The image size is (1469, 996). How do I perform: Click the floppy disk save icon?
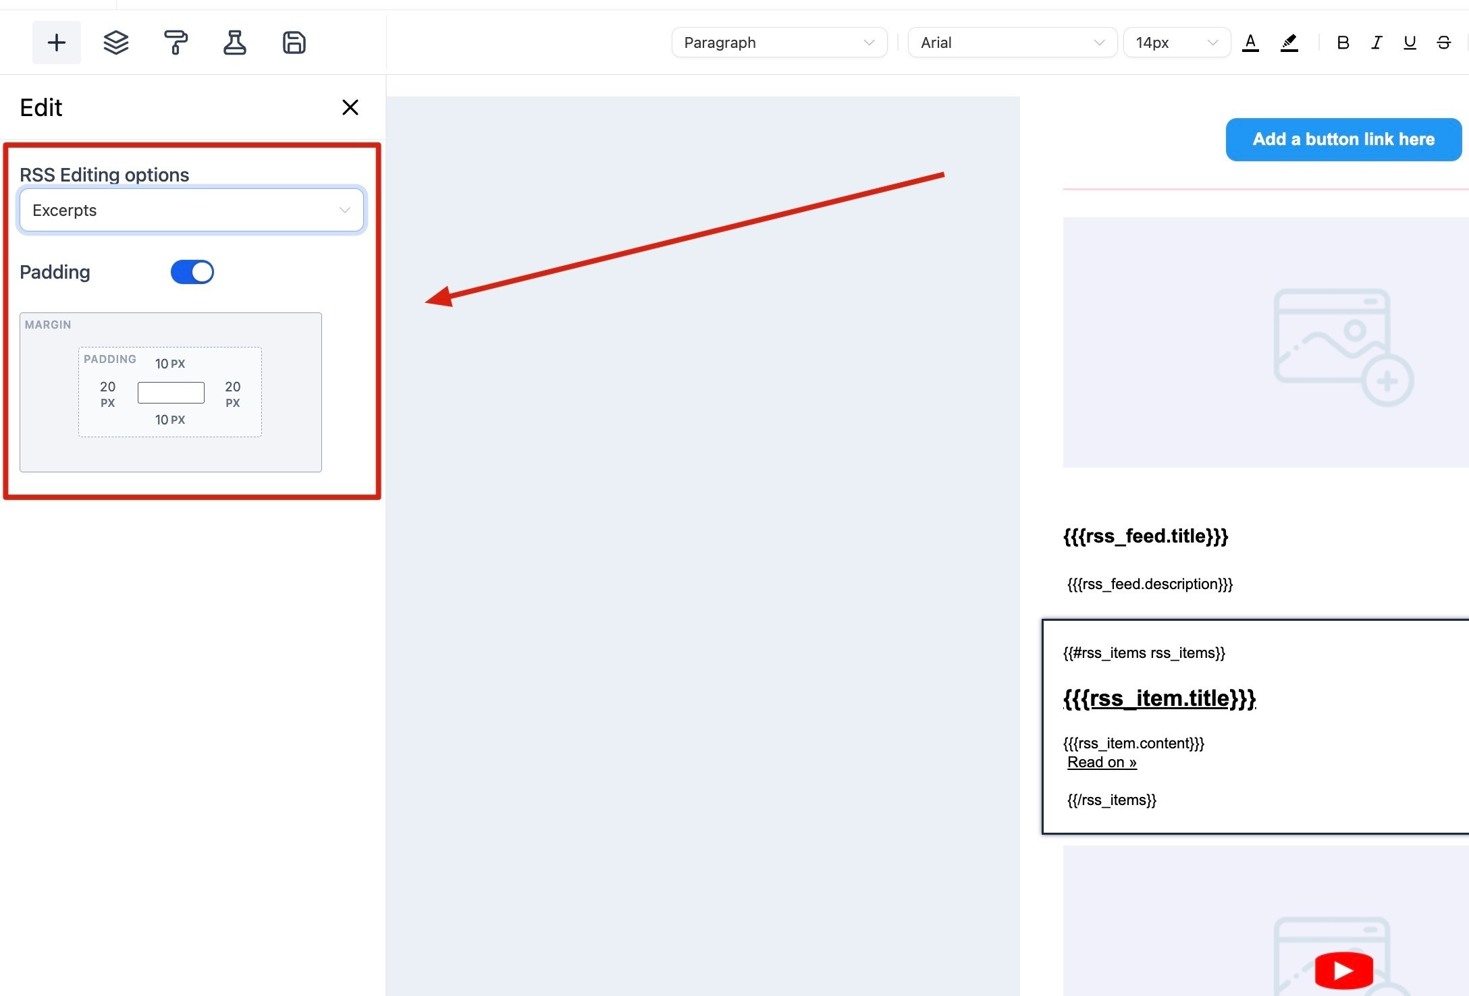[294, 43]
